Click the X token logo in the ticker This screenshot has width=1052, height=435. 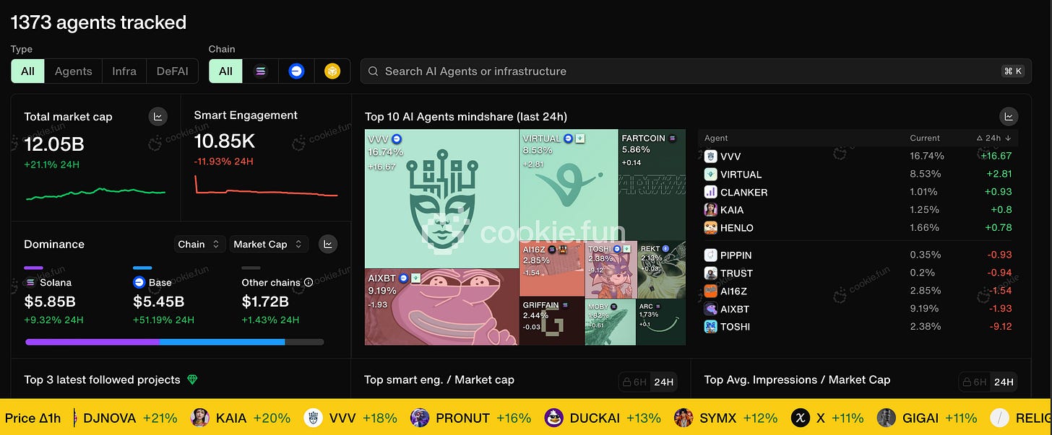pyautogui.click(x=800, y=418)
